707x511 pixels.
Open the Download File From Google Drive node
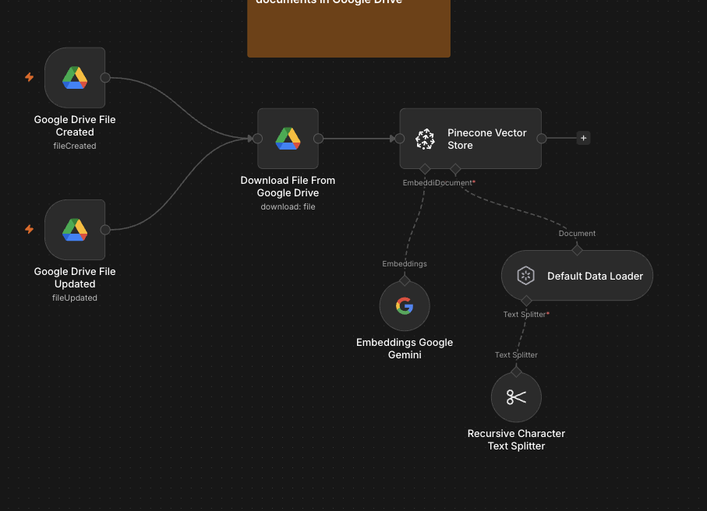[x=288, y=139]
